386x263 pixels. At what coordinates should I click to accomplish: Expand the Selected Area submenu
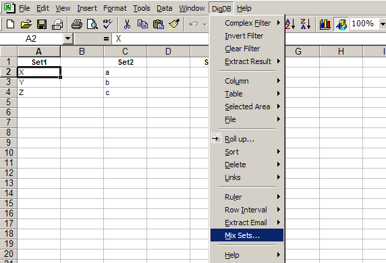[x=247, y=107]
